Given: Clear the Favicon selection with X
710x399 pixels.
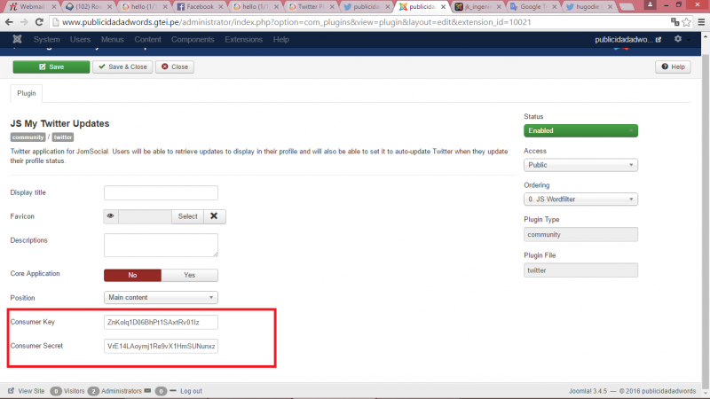Looking at the screenshot, I should (214, 216).
